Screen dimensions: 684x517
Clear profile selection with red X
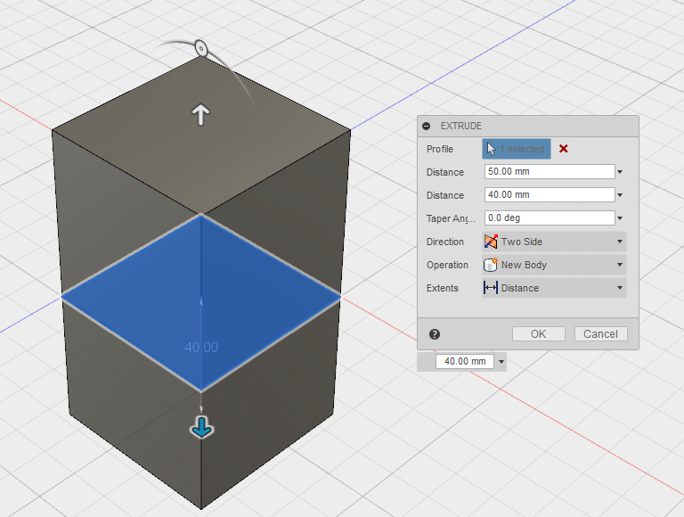point(563,149)
